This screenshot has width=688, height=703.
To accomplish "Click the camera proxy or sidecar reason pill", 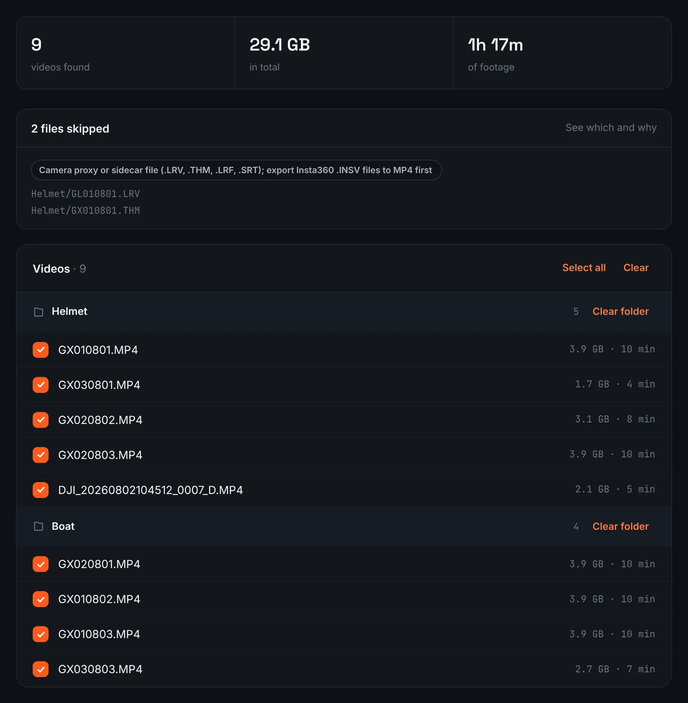I will click(236, 170).
